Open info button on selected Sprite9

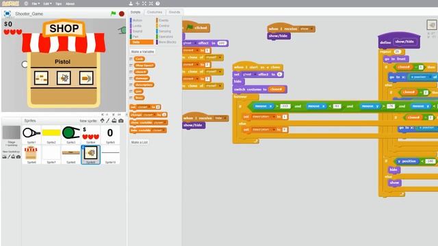(83, 147)
